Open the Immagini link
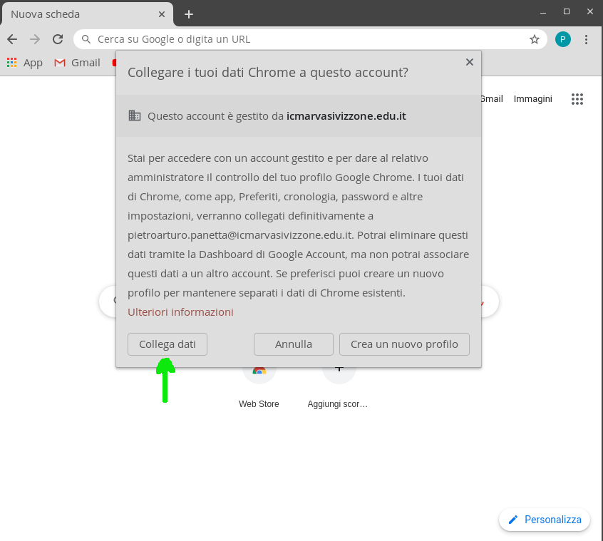Viewport: 603px width, 541px height. [x=533, y=99]
